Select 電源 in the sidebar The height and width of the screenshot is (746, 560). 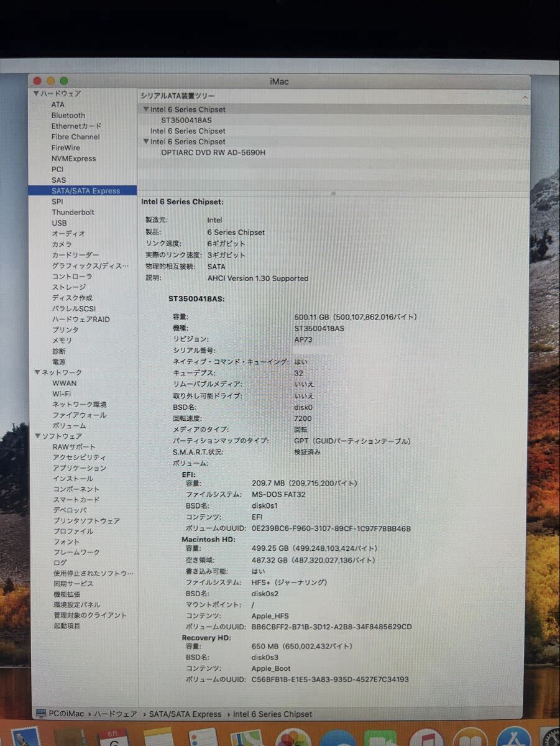click(x=59, y=362)
